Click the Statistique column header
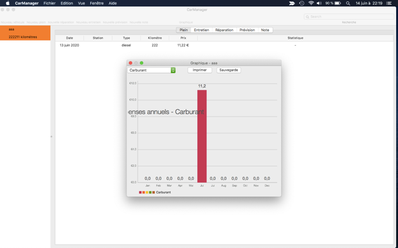 tap(296, 38)
